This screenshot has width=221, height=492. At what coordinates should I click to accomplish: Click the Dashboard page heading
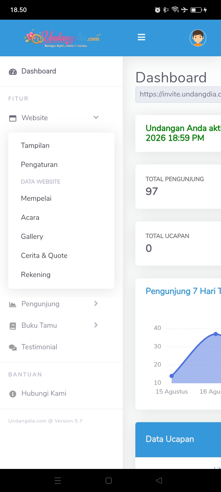coord(171,77)
